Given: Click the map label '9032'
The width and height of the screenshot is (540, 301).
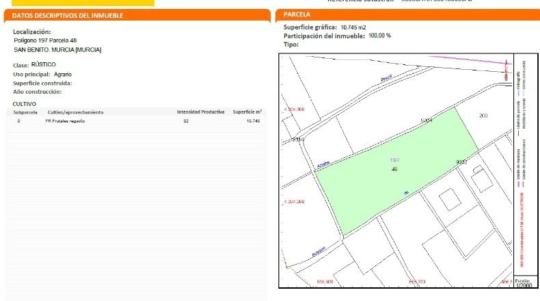Looking at the screenshot, I should (461, 162).
